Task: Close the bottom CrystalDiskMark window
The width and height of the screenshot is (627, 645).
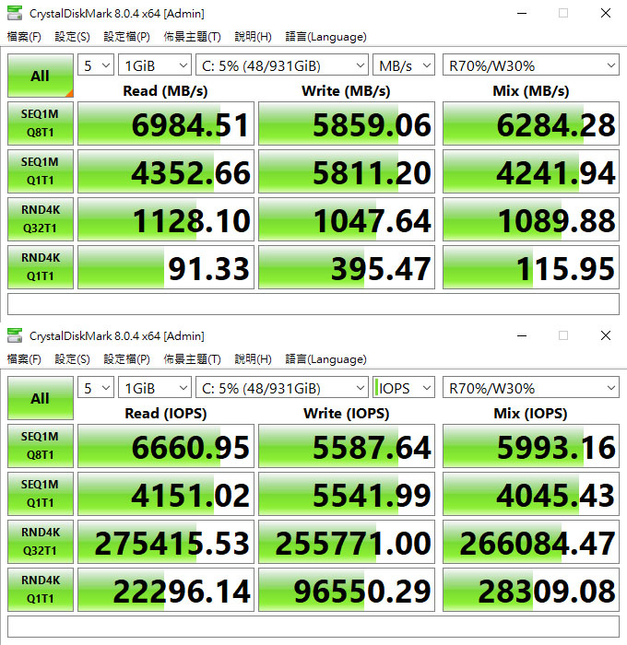Action: click(x=606, y=335)
